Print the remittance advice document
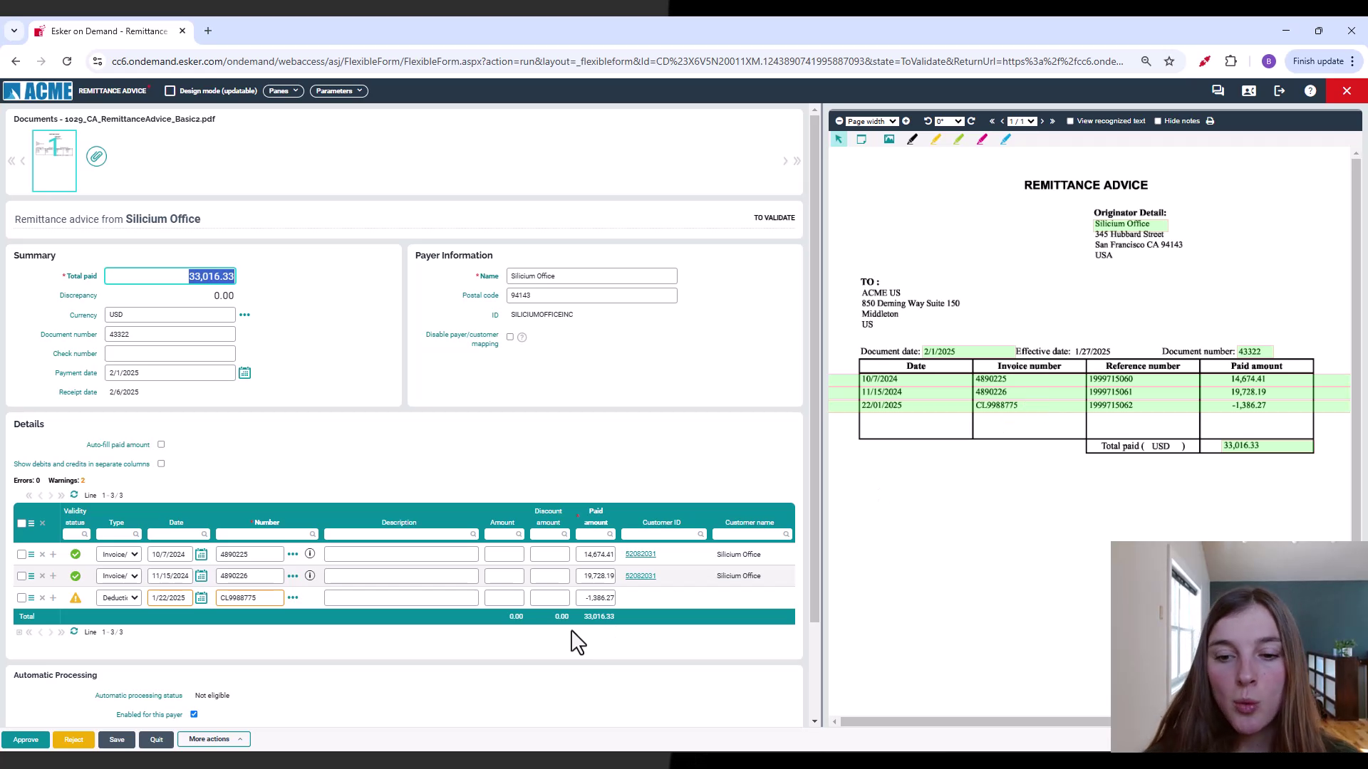The height and width of the screenshot is (769, 1368). coord(1211,121)
